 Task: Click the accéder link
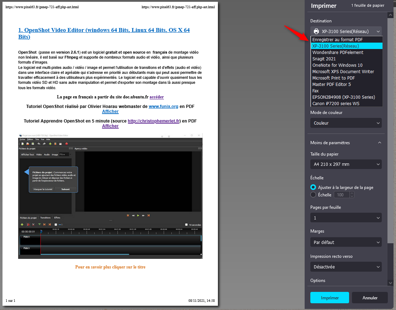(156, 97)
